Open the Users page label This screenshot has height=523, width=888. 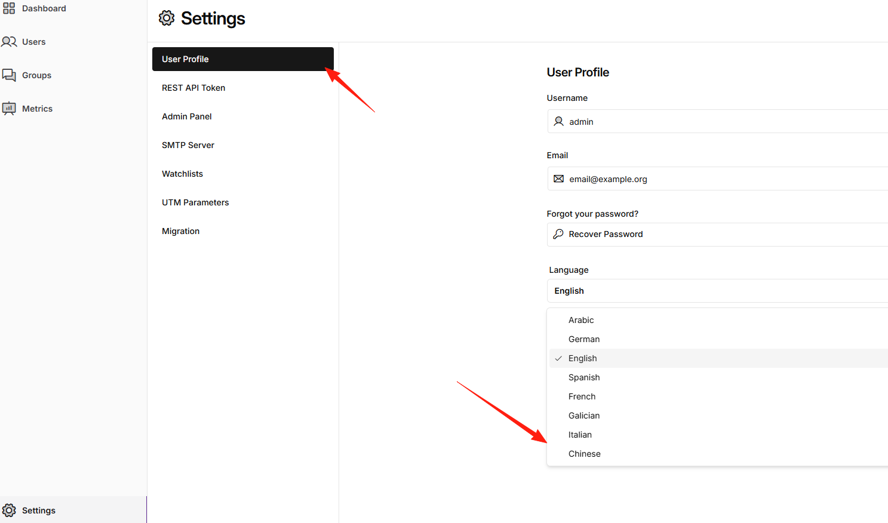(34, 42)
